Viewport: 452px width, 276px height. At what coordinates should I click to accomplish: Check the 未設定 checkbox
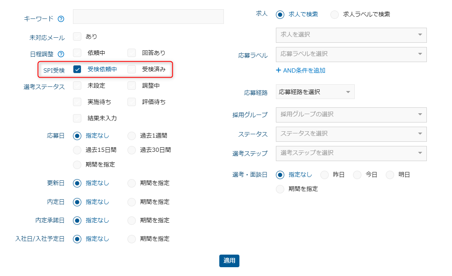point(77,86)
